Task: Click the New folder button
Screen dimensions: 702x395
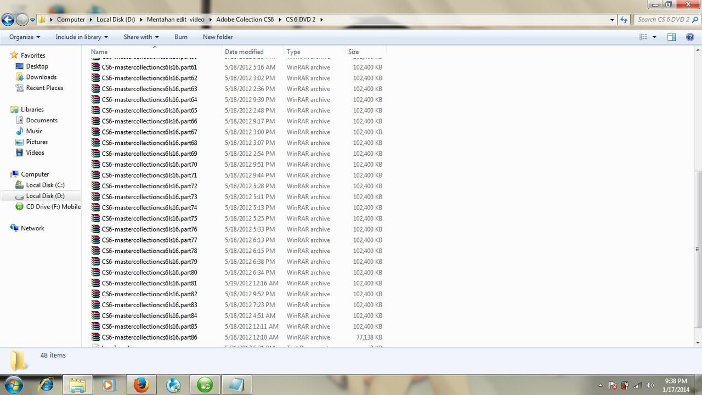Action: 218,37
